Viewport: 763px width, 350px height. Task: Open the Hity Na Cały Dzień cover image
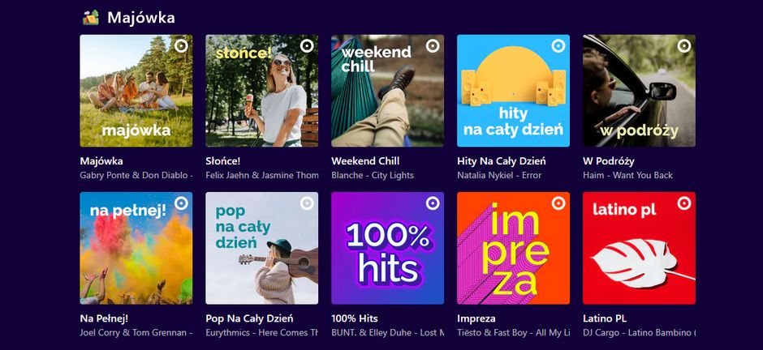point(513,91)
